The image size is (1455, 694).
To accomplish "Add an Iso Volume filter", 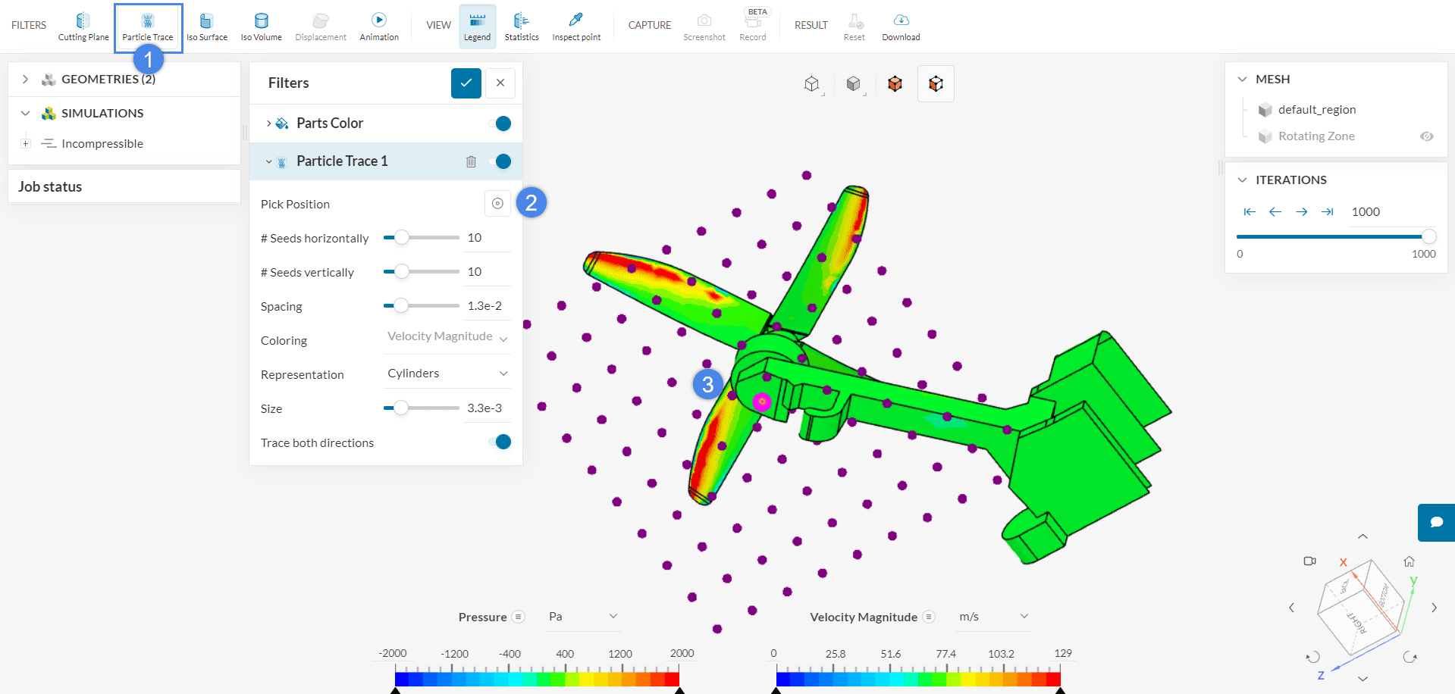I will click(x=261, y=26).
